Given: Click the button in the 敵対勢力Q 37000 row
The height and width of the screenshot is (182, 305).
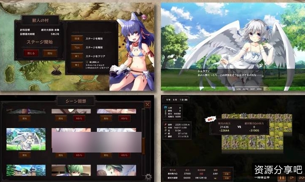Looking at the screenshot, I should point(226,174).
